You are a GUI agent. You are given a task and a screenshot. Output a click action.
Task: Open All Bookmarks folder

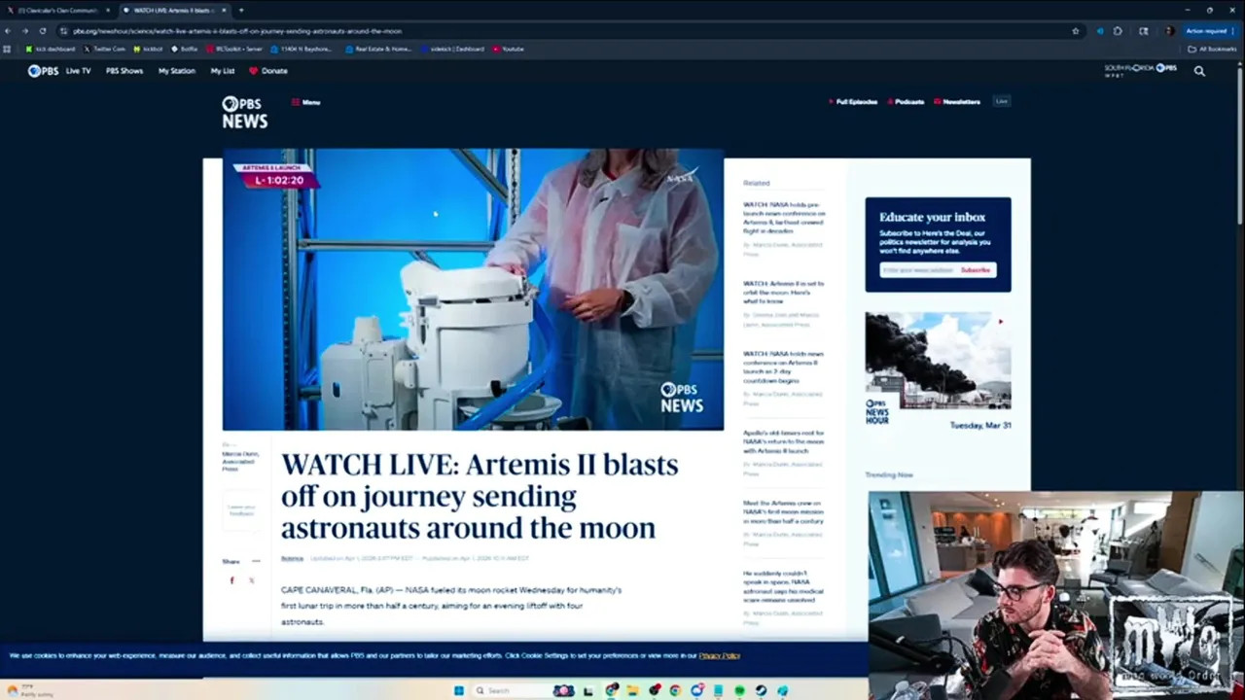[1212, 49]
